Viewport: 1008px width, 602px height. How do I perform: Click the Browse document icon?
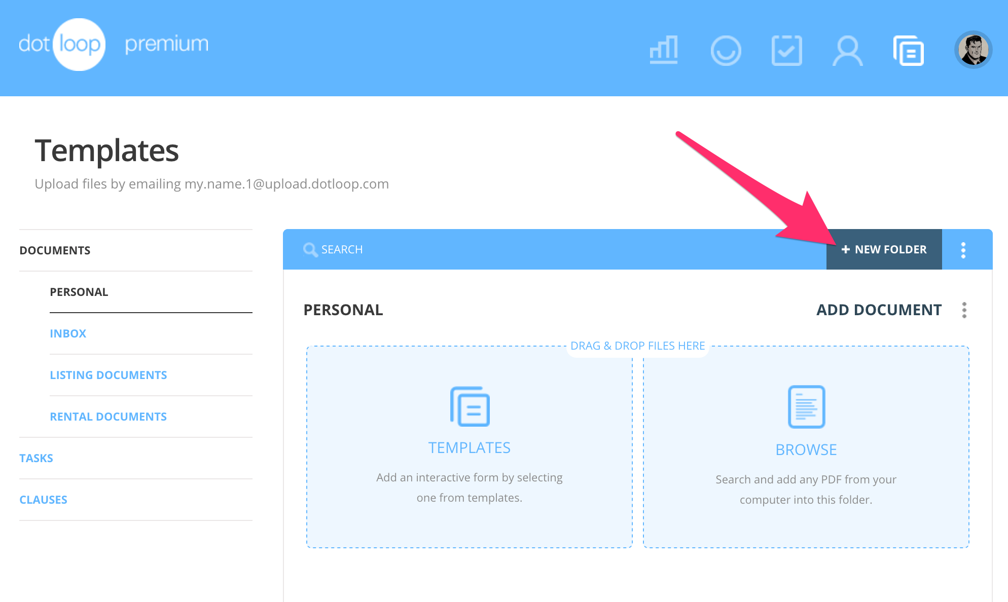[806, 406]
